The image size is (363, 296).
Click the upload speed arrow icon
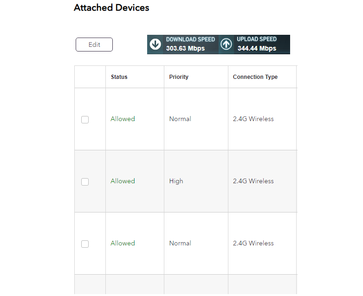coord(226,45)
